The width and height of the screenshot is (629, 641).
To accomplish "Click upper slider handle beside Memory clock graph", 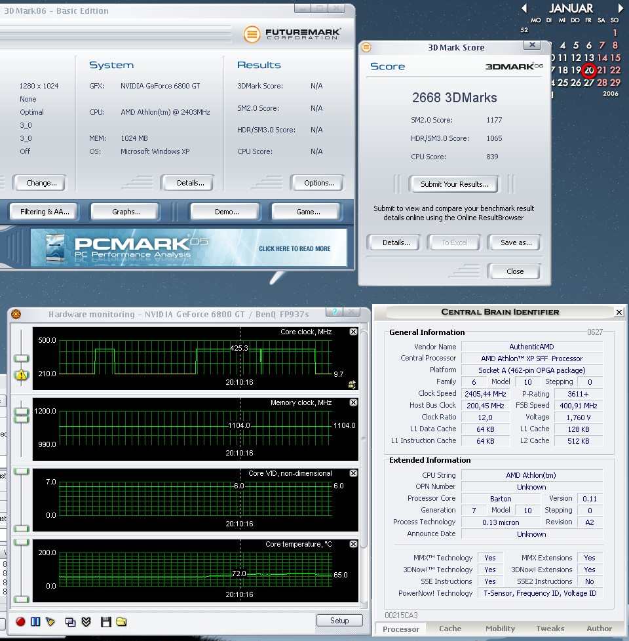I will click(x=21, y=411).
